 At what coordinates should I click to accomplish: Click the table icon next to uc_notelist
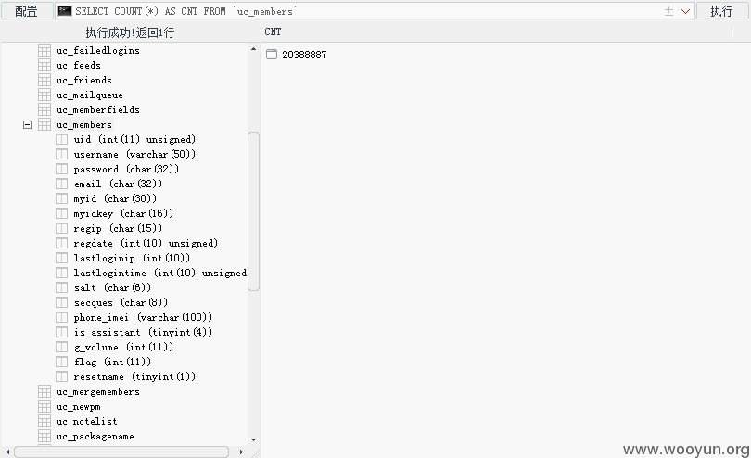point(45,422)
